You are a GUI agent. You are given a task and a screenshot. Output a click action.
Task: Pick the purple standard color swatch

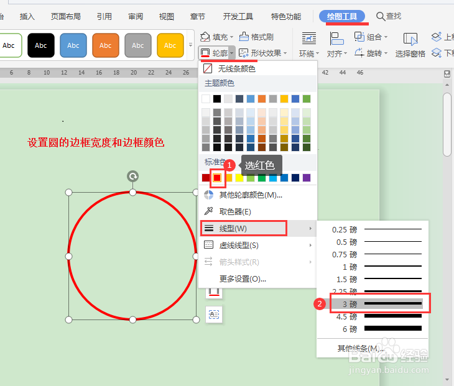click(x=307, y=178)
